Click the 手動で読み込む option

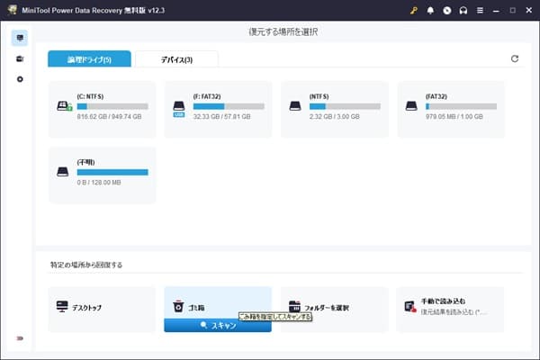pos(451,309)
